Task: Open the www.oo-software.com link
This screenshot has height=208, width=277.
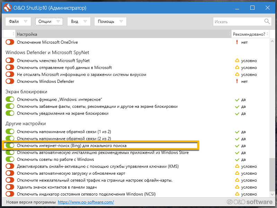Action: point(86,202)
